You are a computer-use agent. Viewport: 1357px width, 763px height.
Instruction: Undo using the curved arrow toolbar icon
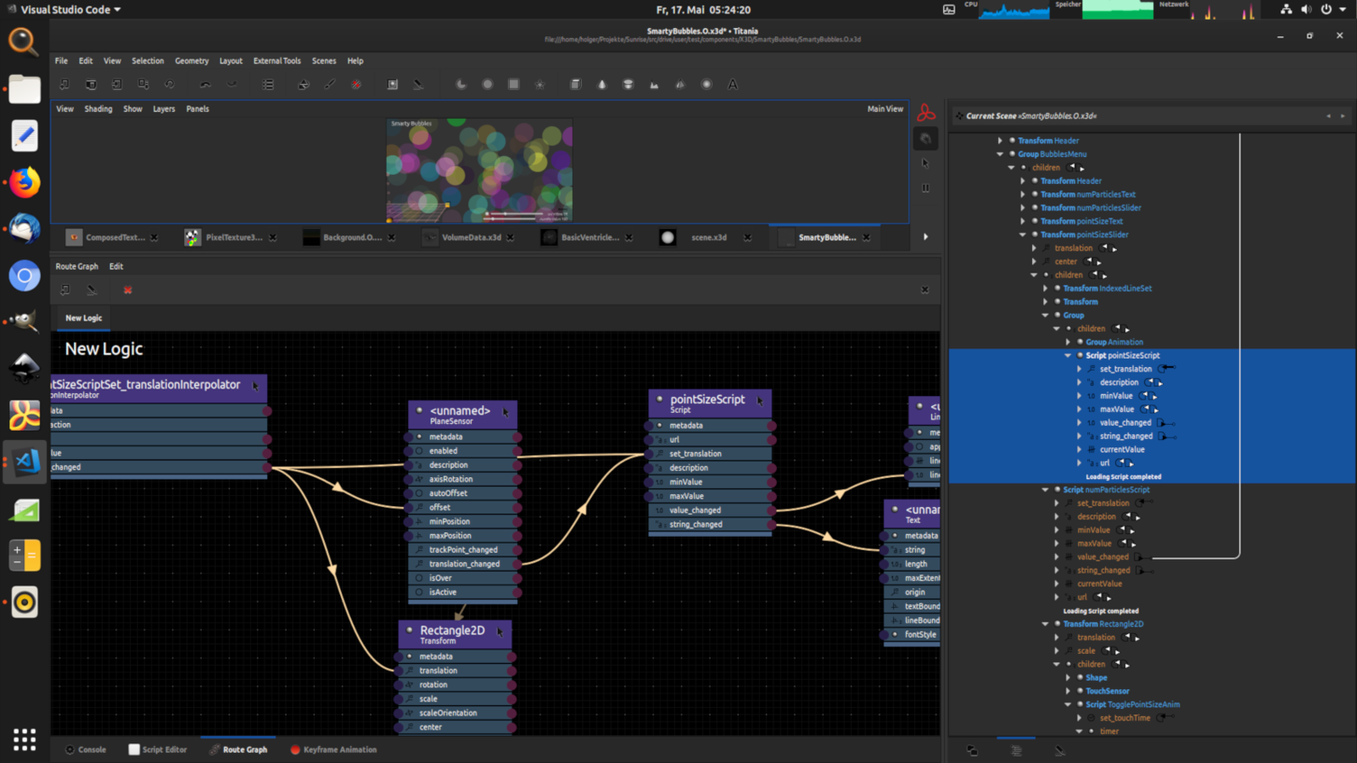(205, 84)
